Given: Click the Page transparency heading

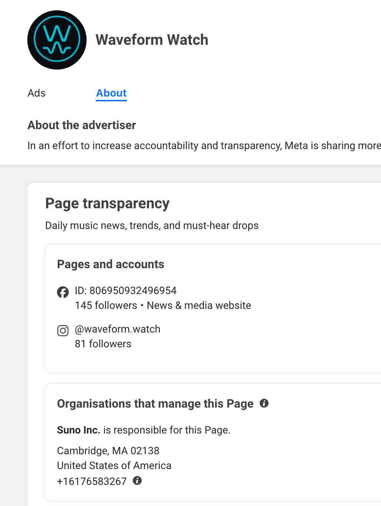Looking at the screenshot, I should click(107, 203).
